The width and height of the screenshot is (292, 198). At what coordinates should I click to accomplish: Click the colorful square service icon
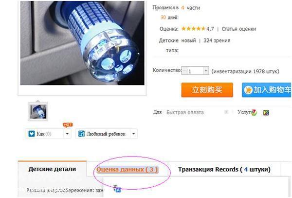coord(266,113)
